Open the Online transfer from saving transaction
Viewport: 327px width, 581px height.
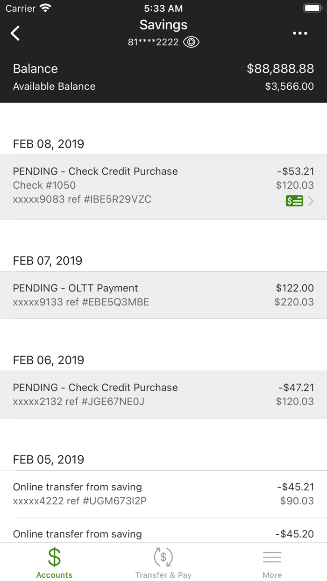pos(163,493)
